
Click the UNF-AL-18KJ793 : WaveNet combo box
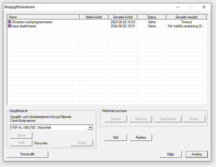click(49, 128)
